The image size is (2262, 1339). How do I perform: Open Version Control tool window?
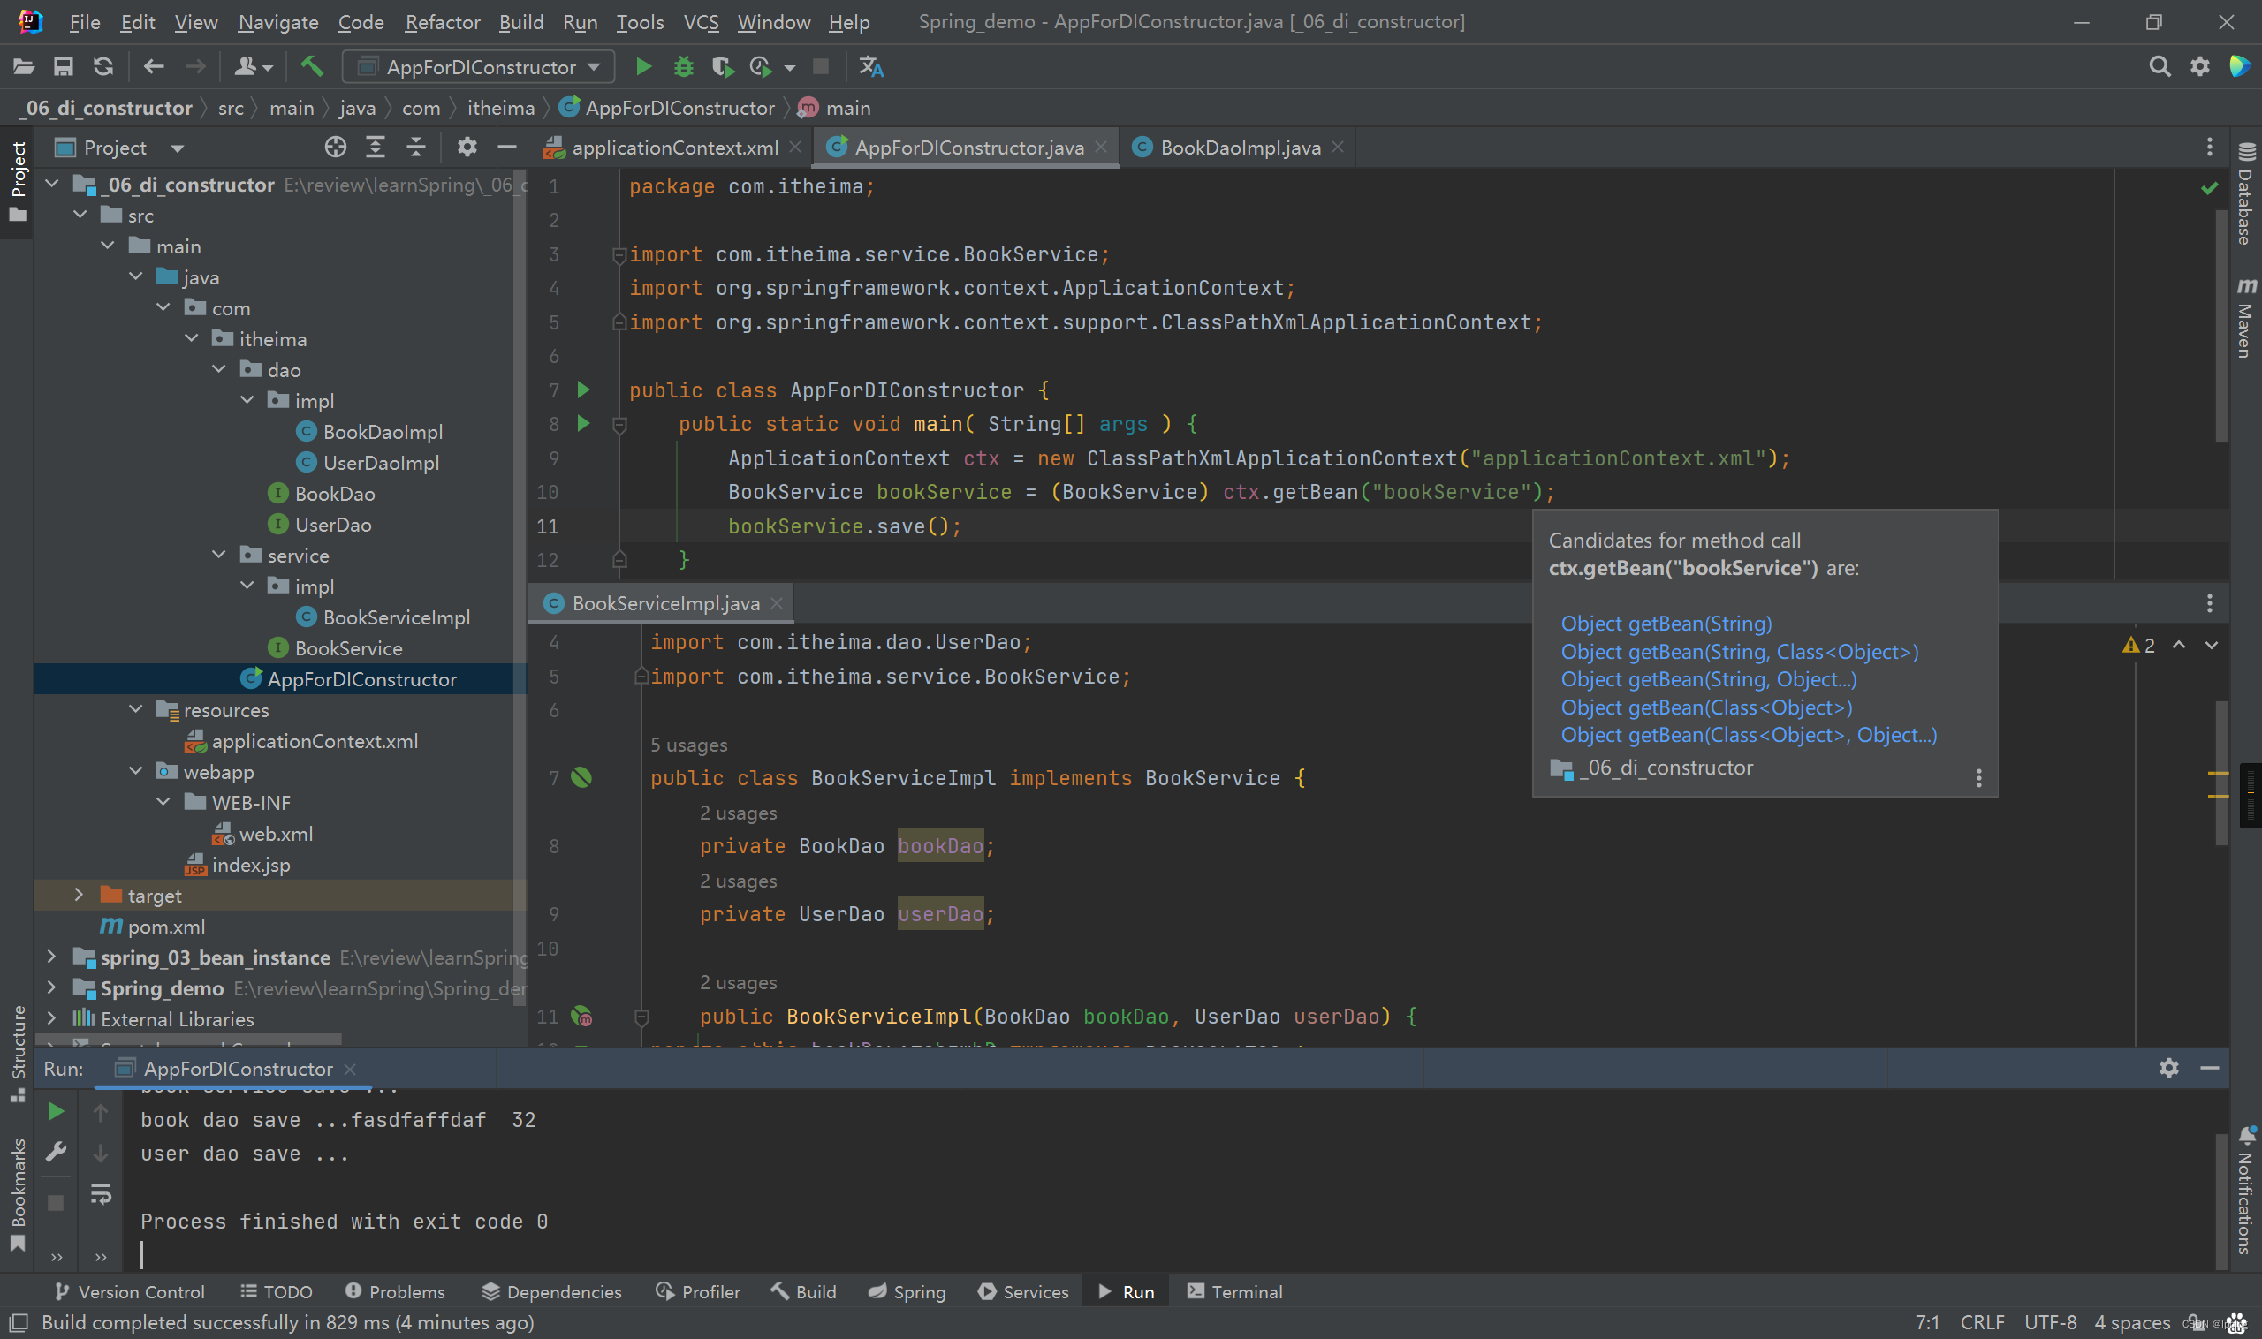coord(129,1292)
